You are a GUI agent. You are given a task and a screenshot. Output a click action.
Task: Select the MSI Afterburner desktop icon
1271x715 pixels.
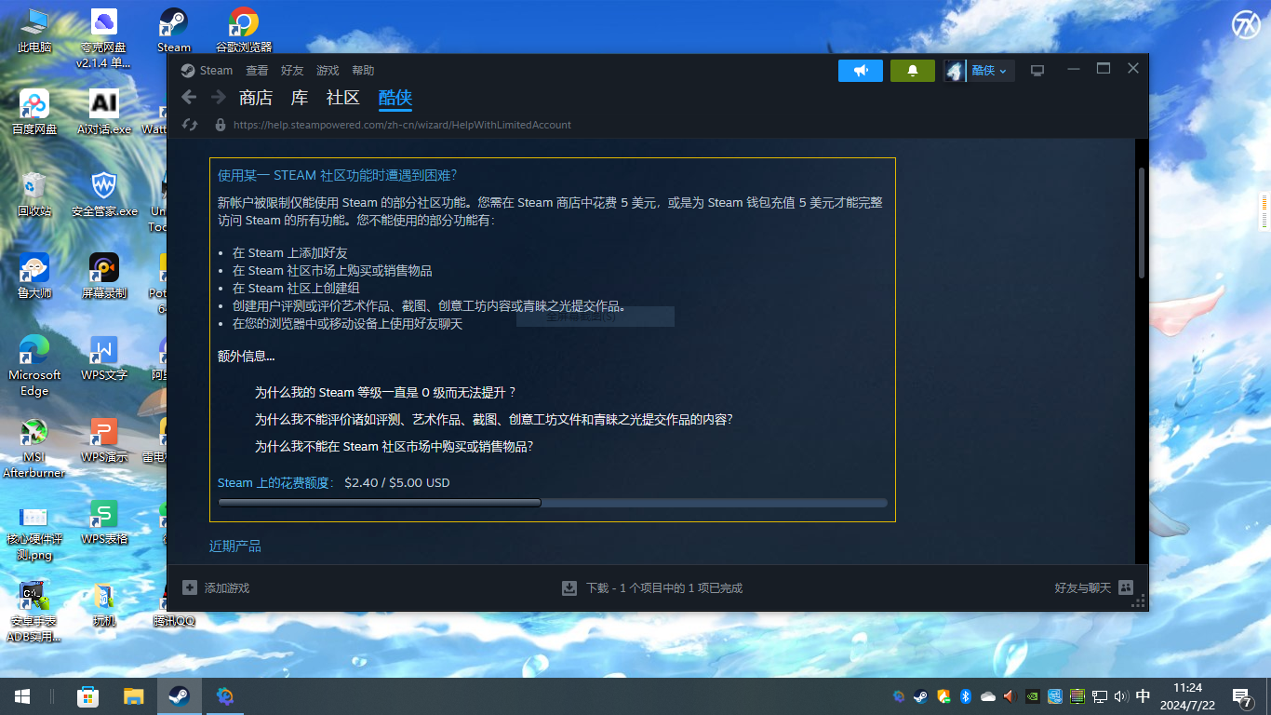(x=34, y=448)
